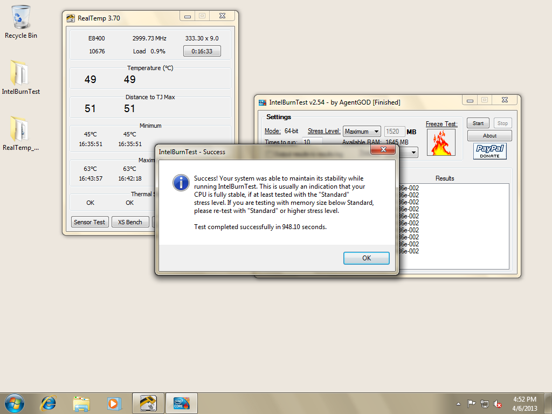Open Action Center flag icon

pyautogui.click(x=471, y=404)
